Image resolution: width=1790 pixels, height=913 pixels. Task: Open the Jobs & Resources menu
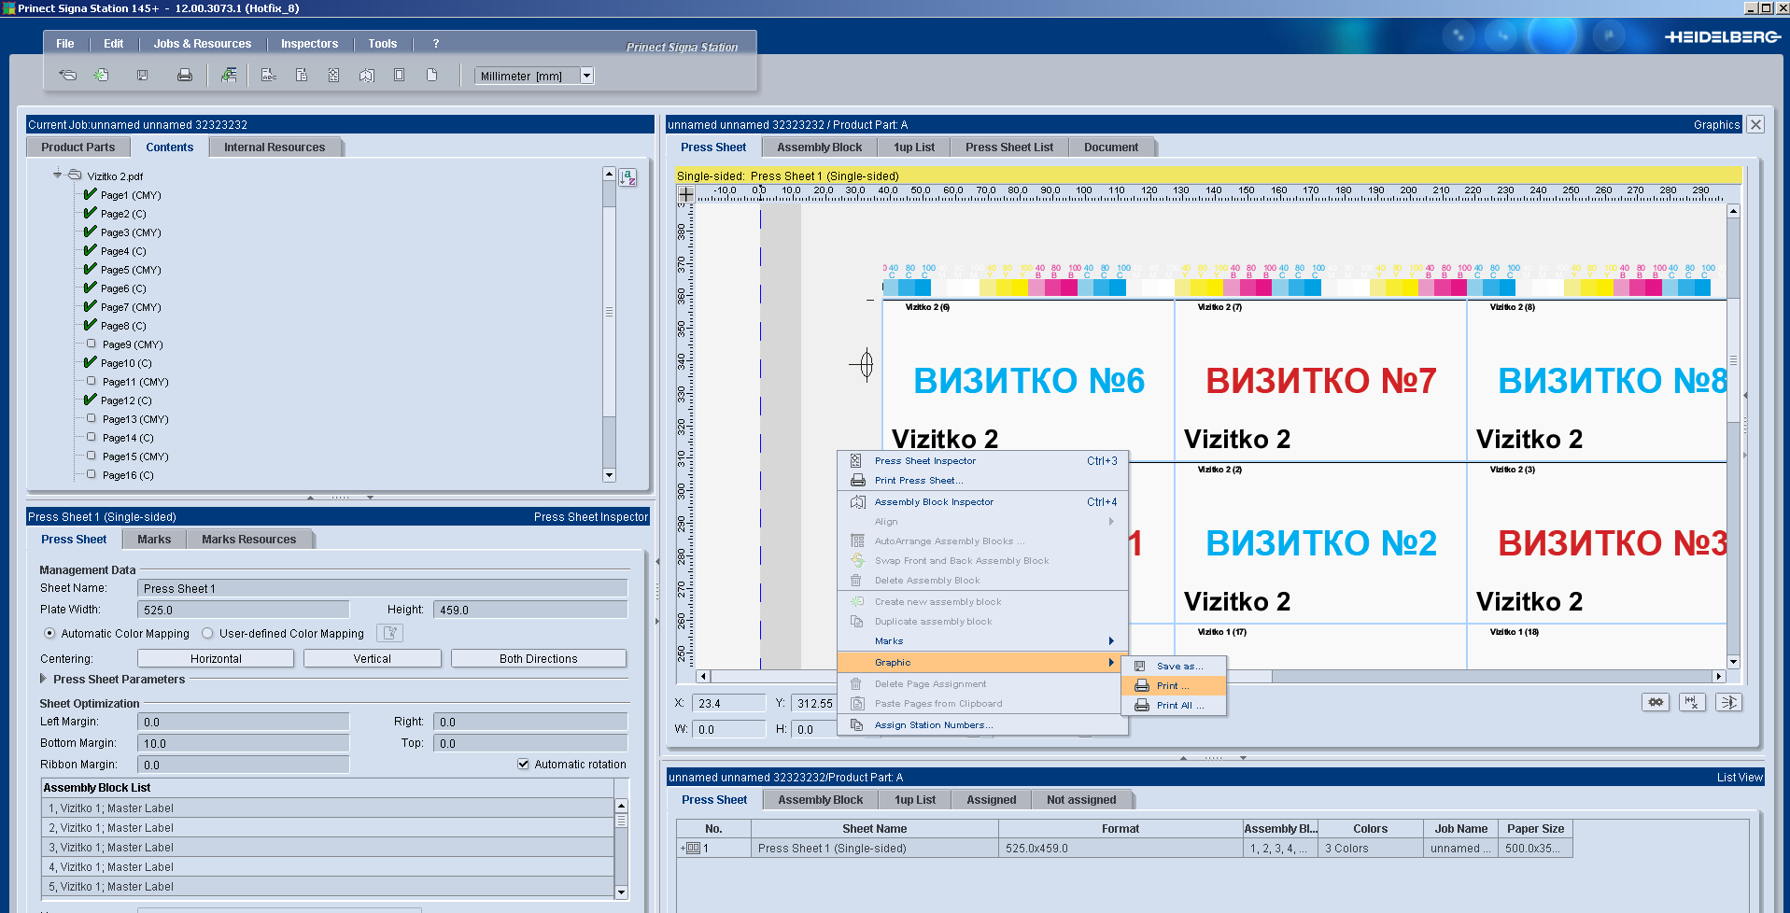(x=203, y=44)
